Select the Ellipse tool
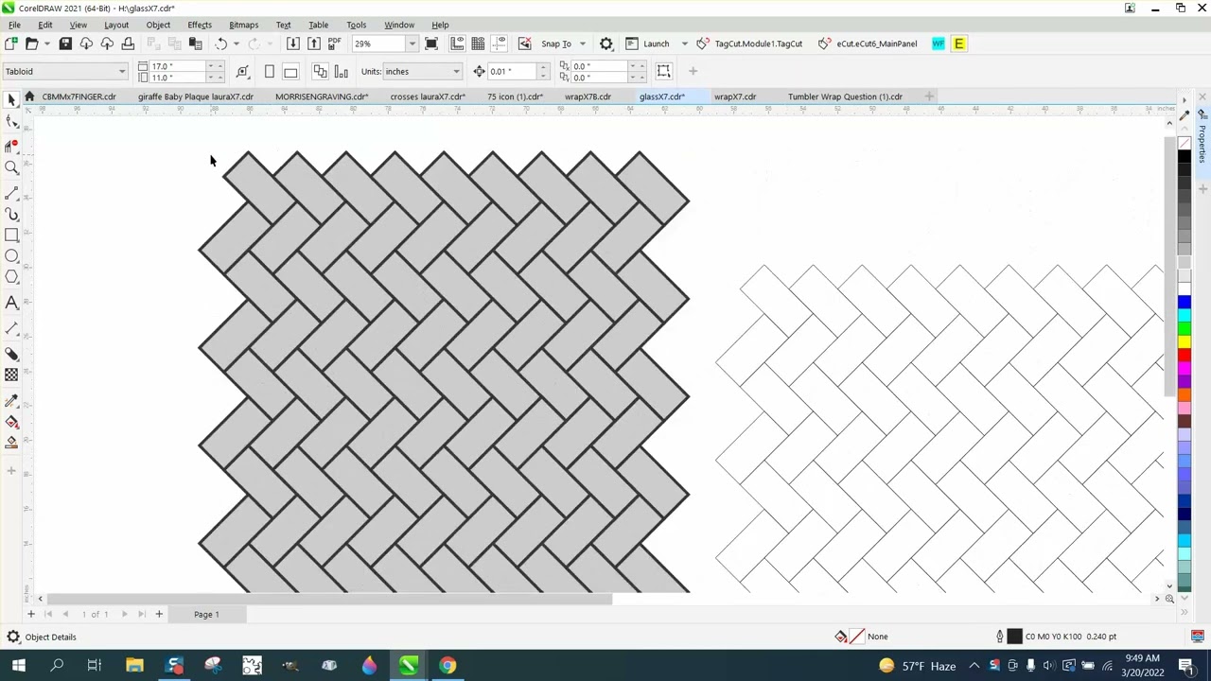 [11, 256]
